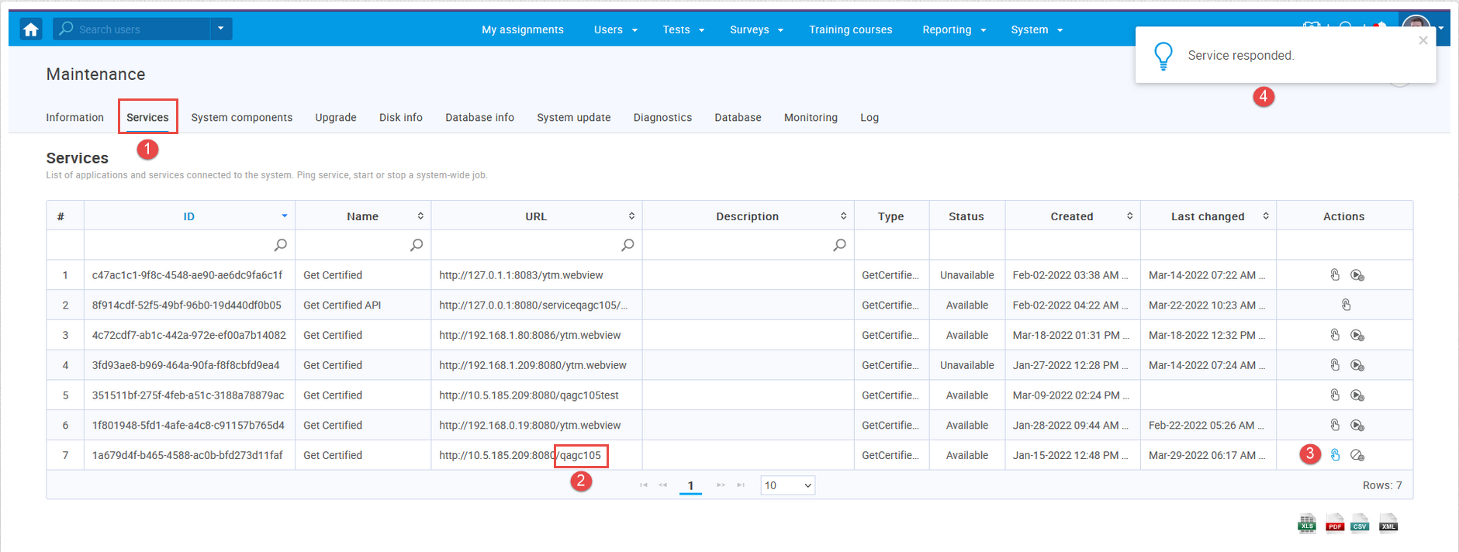1459x552 pixels.
Task: Expand the Users menu dropdown
Action: tap(615, 29)
